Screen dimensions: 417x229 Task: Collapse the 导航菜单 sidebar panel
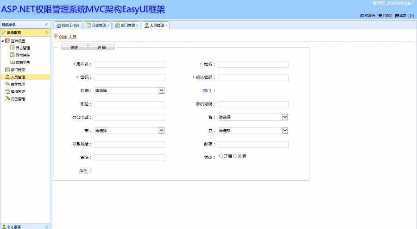46,25
